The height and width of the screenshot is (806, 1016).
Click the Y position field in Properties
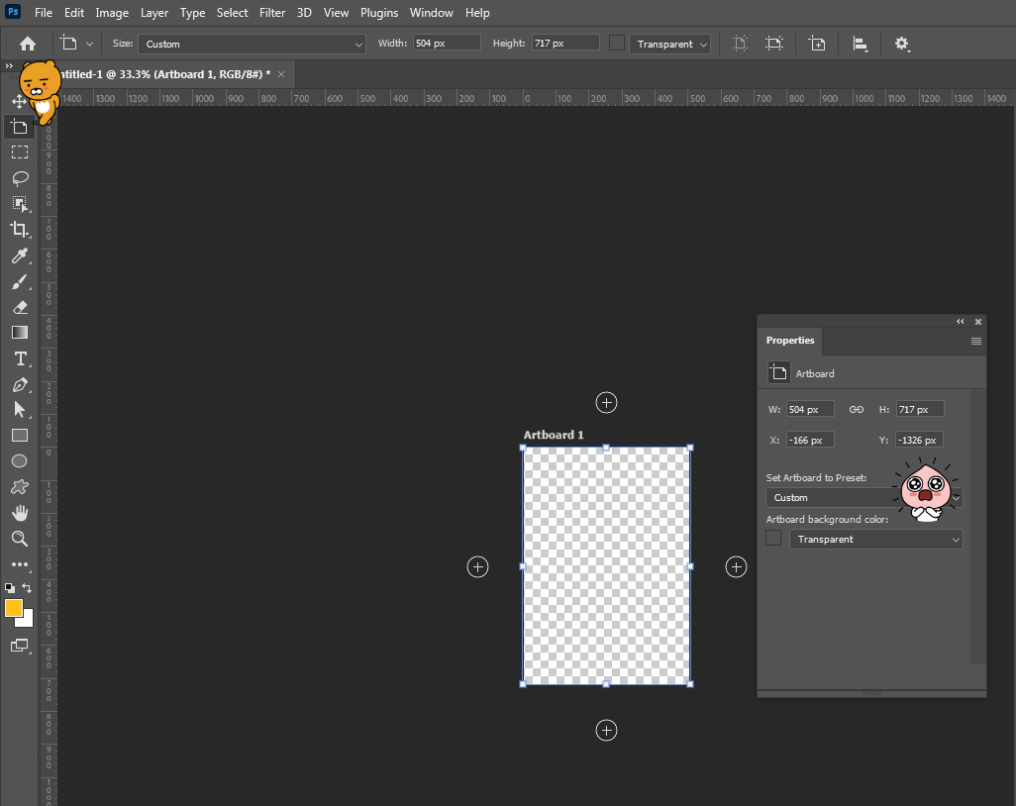920,440
